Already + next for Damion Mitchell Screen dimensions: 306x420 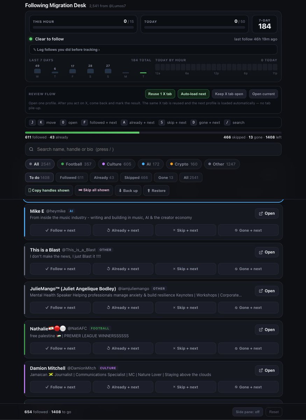[x=123, y=387]
